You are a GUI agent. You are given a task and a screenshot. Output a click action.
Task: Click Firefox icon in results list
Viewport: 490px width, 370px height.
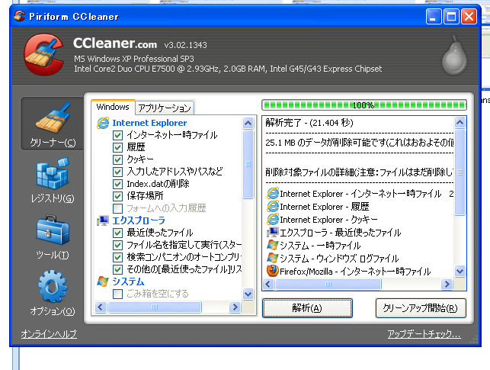[x=273, y=271]
